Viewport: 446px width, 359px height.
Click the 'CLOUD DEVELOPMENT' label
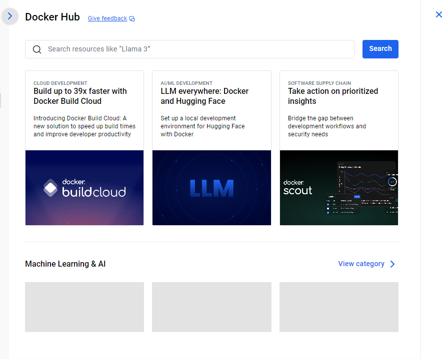pyautogui.click(x=60, y=83)
